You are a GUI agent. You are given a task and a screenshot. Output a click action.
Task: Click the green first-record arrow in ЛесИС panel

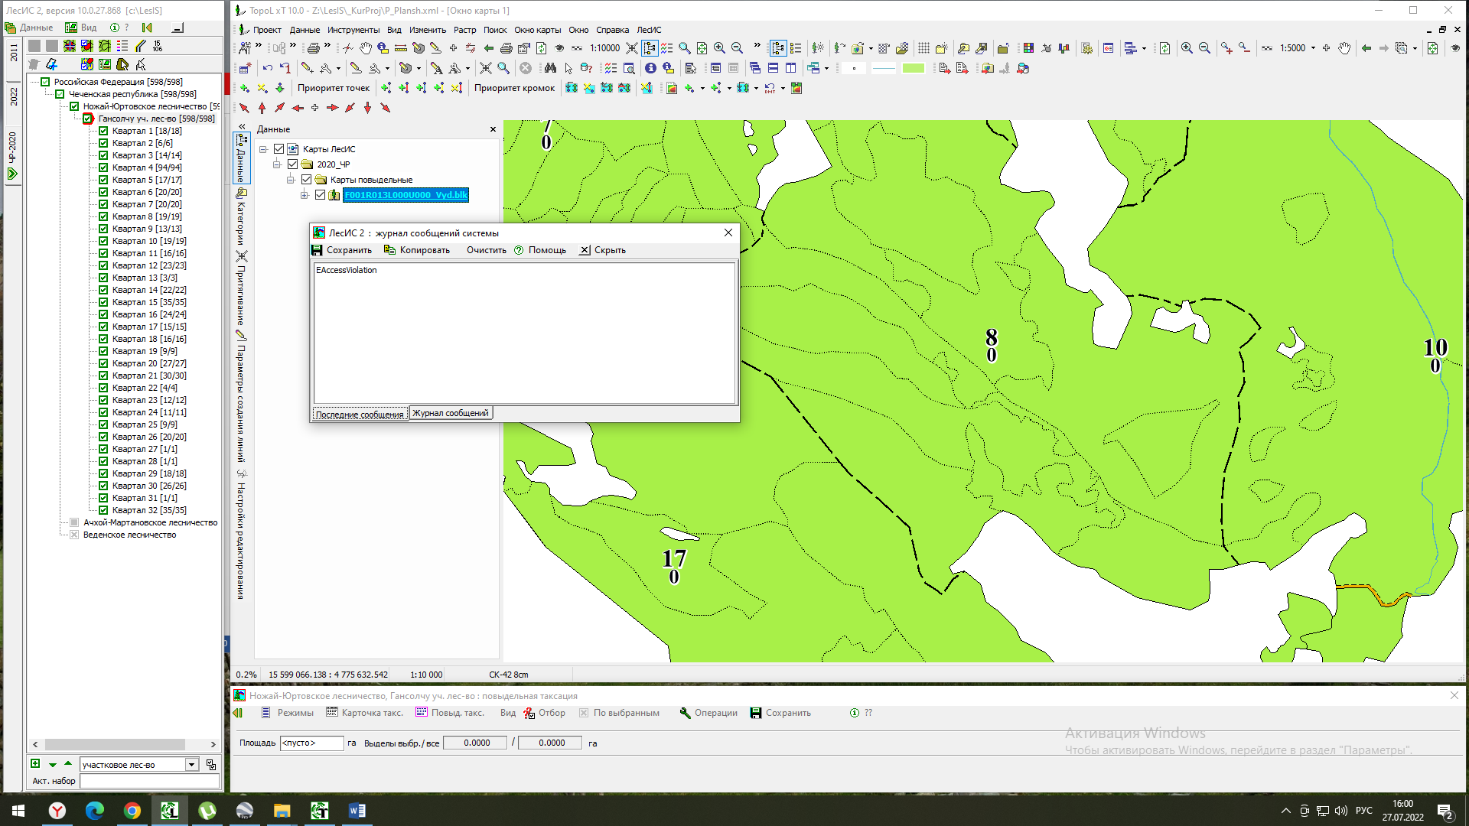[x=148, y=28]
